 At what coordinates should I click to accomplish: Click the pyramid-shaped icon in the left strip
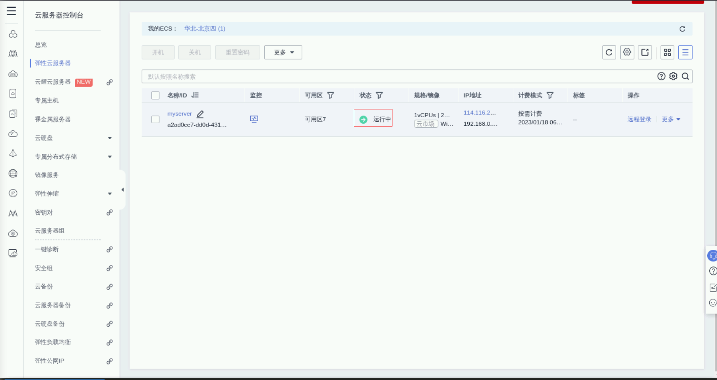coord(13,153)
